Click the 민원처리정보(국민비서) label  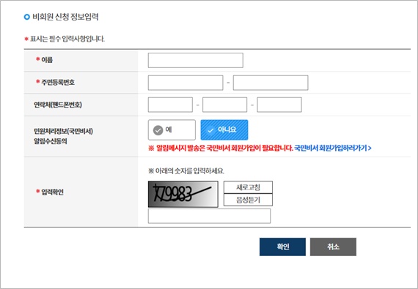tap(63, 131)
